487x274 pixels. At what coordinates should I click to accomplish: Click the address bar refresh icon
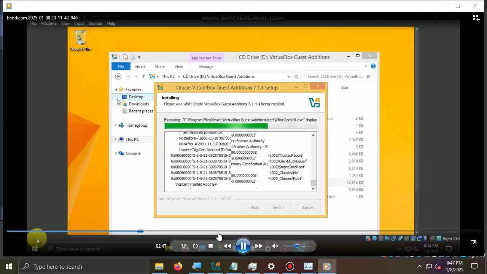pos(296,76)
